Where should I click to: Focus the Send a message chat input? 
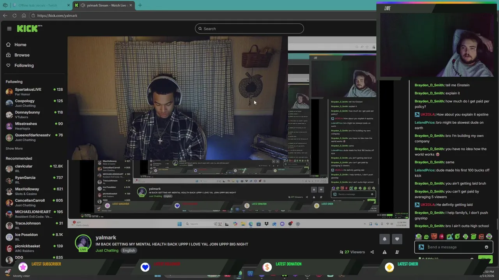(454, 247)
